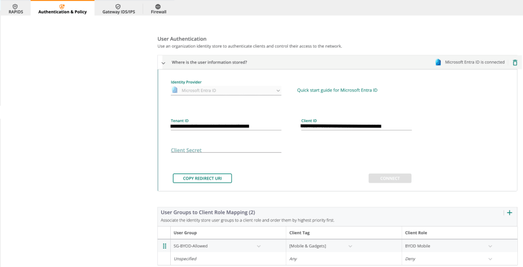The width and height of the screenshot is (523, 267).
Task: Delete the identity store with trash icon
Action: pyautogui.click(x=515, y=62)
